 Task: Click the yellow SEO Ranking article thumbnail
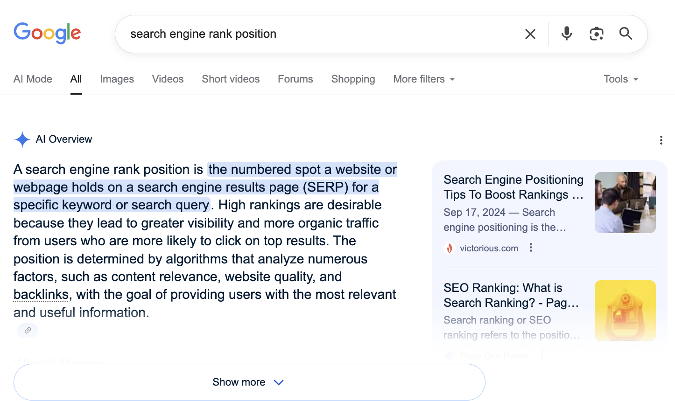(x=625, y=311)
